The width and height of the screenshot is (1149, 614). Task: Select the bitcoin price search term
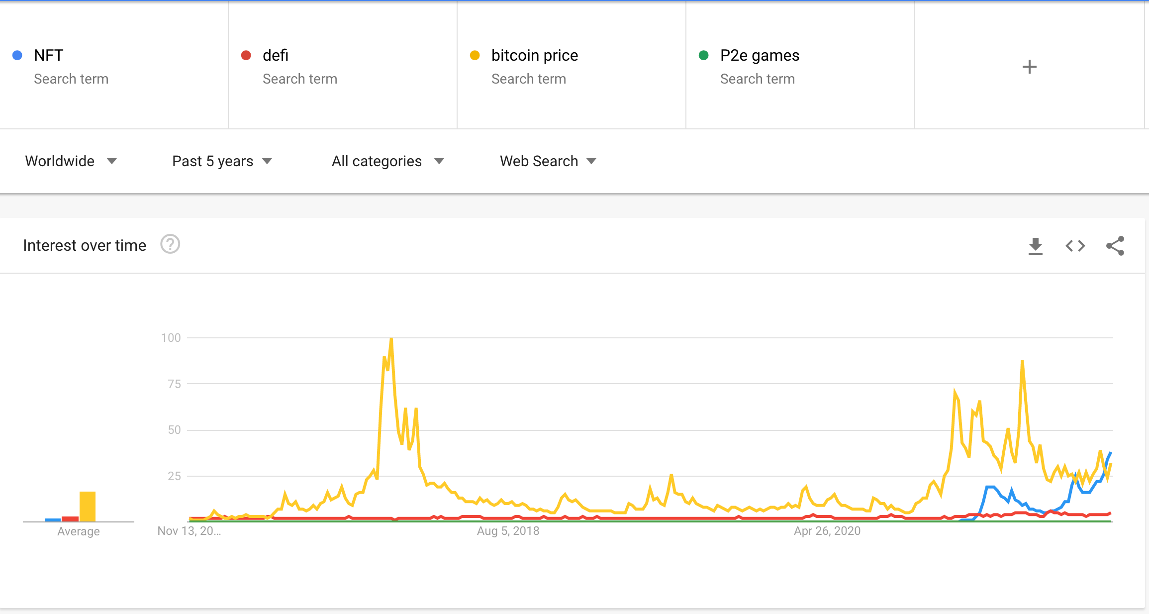click(x=535, y=55)
